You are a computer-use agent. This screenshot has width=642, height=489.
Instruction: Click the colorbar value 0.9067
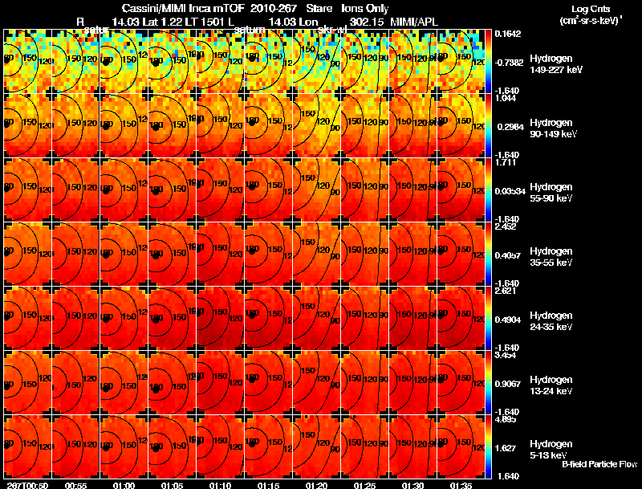click(508, 384)
